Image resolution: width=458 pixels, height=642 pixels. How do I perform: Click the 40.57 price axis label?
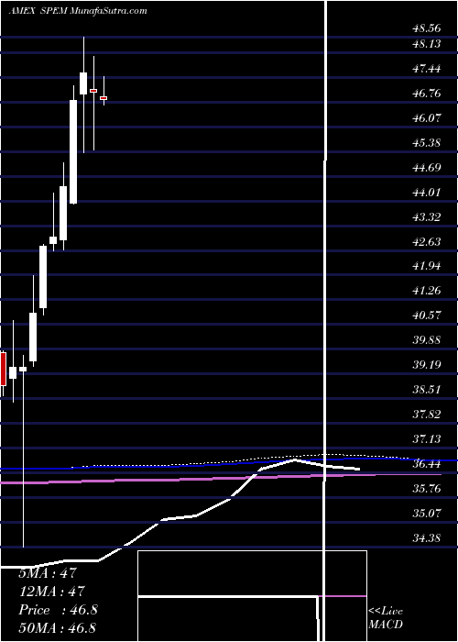(427, 315)
